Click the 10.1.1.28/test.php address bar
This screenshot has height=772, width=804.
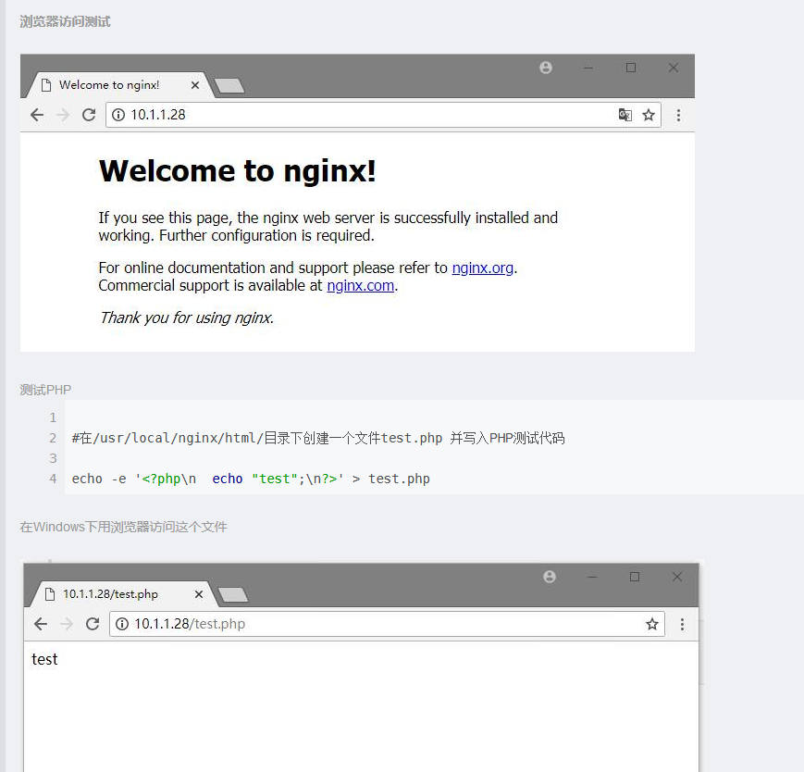coord(387,624)
